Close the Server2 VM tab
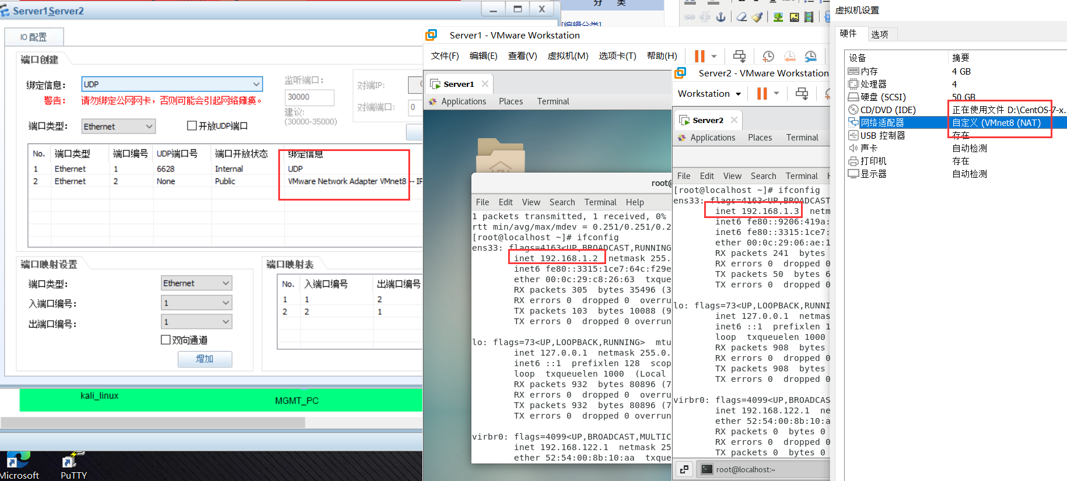Image resolution: width=1067 pixels, height=481 pixels. [734, 120]
